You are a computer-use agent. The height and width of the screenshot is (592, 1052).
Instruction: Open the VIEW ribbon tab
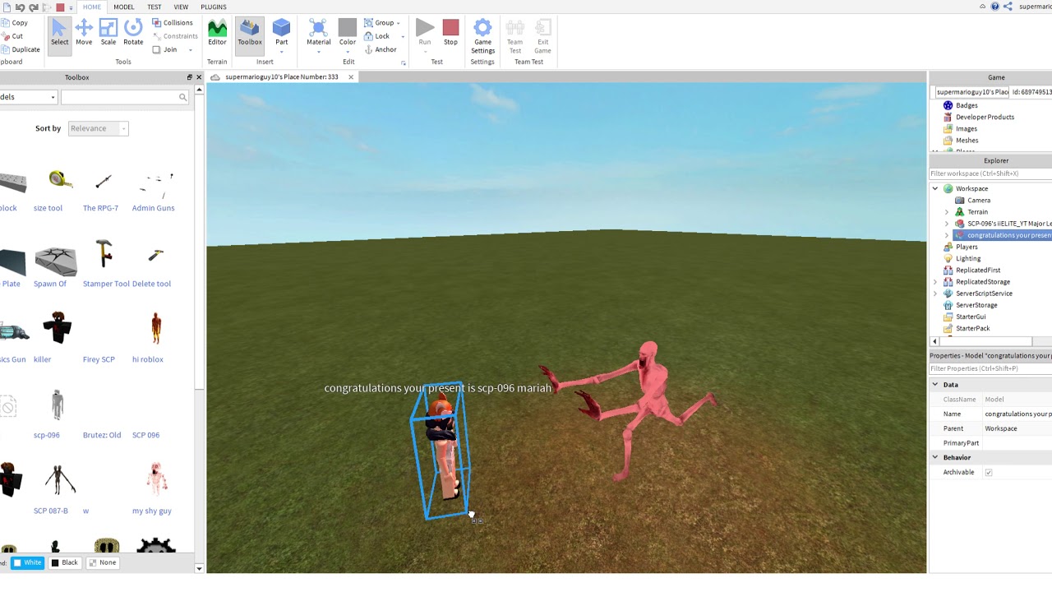coord(181,7)
